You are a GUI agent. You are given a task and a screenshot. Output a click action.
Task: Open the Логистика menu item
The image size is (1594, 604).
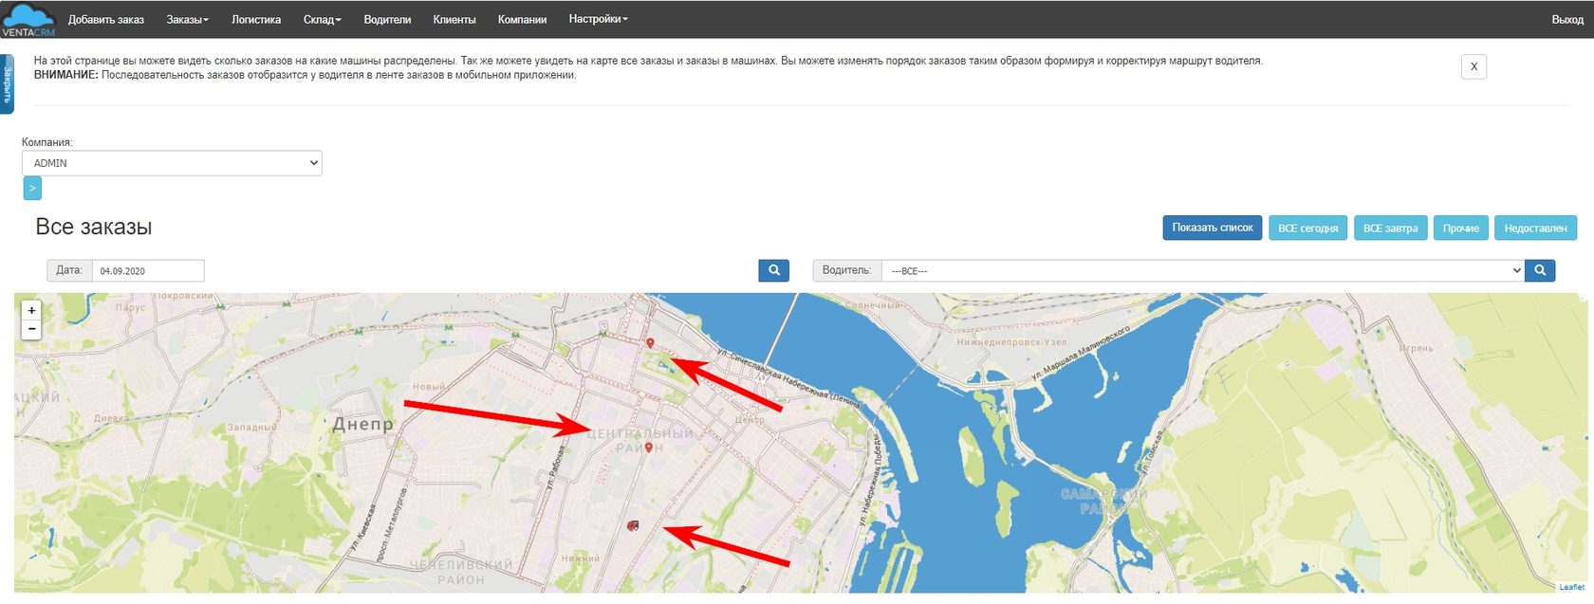point(256,19)
